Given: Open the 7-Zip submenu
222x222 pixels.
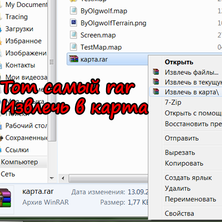Looking at the screenshot, I should click(173, 102).
